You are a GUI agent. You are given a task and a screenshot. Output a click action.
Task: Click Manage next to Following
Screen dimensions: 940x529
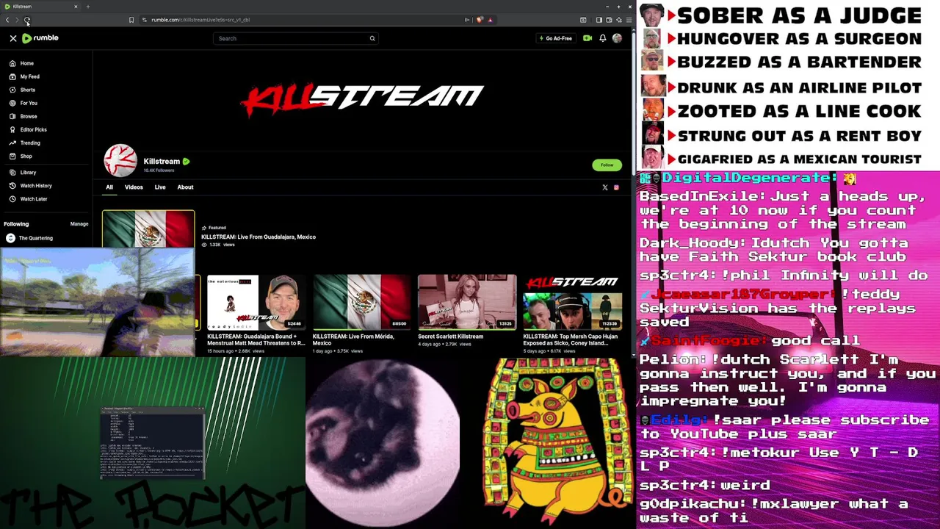[79, 224]
